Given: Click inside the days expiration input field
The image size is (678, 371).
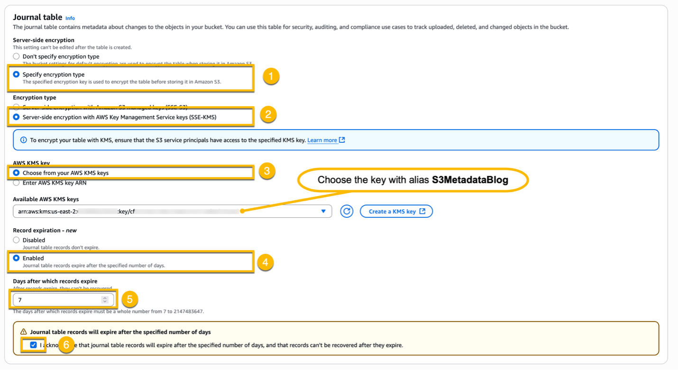Looking at the screenshot, I should (57, 299).
